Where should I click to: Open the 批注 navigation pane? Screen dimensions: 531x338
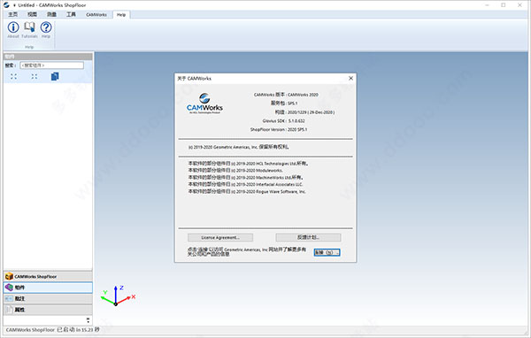coord(48,298)
